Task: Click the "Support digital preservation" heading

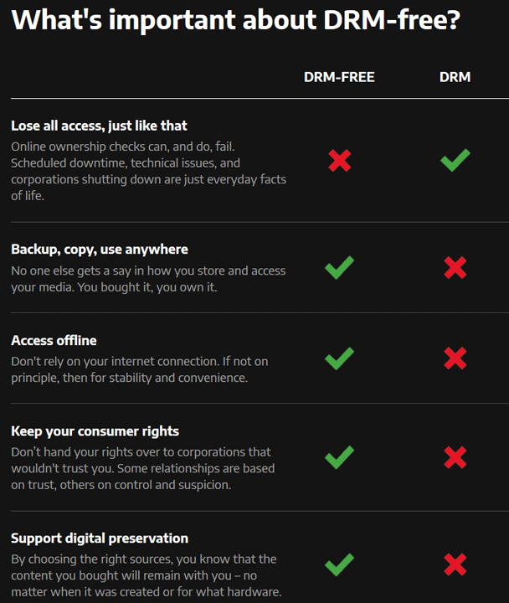Action: coord(99,539)
